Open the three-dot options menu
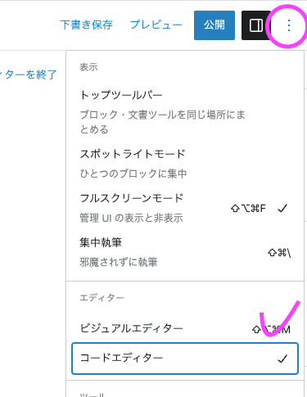 click(289, 25)
